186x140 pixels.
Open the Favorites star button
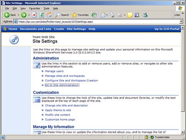coord(80,15)
